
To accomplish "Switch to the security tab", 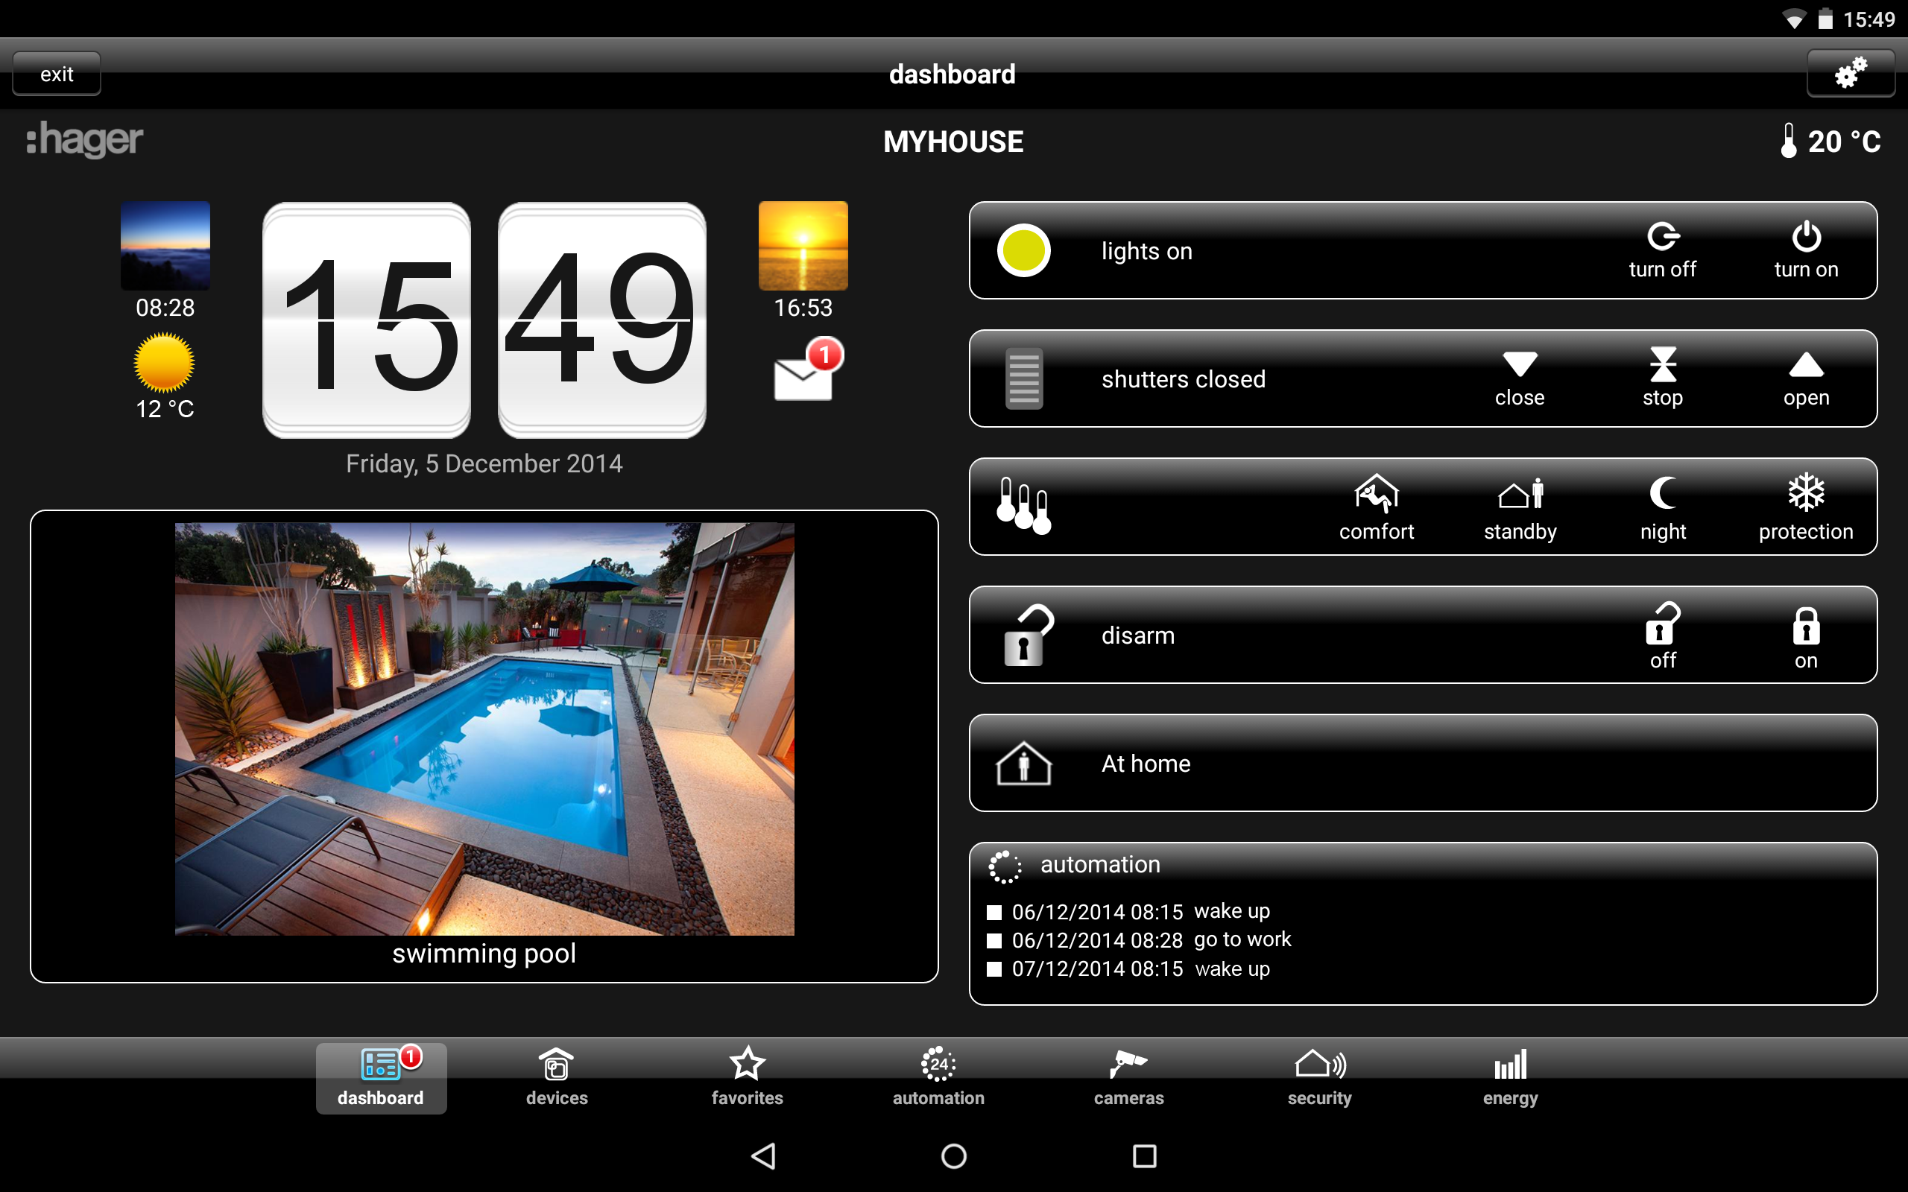I will 1319,1078.
